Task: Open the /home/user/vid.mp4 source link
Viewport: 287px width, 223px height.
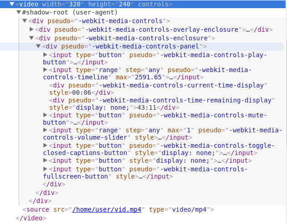Action: [108, 209]
